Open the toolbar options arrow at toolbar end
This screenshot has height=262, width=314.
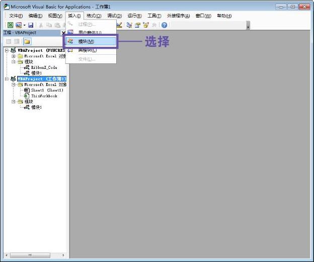coord(248,26)
